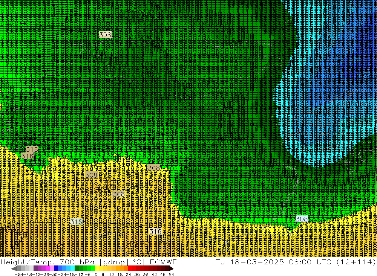Image resolution: width=377 pixels, height=276 pixels.
Task: Click the 308 label with light blue background
Action: pyautogui.click(x=302, y=219)
